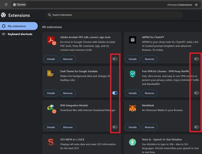Image resolution: width=202 pixels, height=154 pixels.
Task: Enable the Adobe Acrobat extension toggle
Action: pyautogui.click(x=115, y=59)
